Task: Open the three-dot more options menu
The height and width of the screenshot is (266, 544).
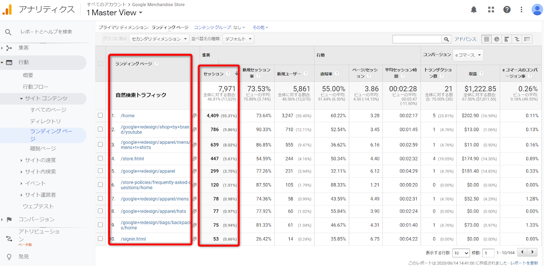Action: 521,10
